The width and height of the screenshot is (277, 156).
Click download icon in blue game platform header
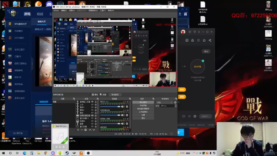(180, 14)
